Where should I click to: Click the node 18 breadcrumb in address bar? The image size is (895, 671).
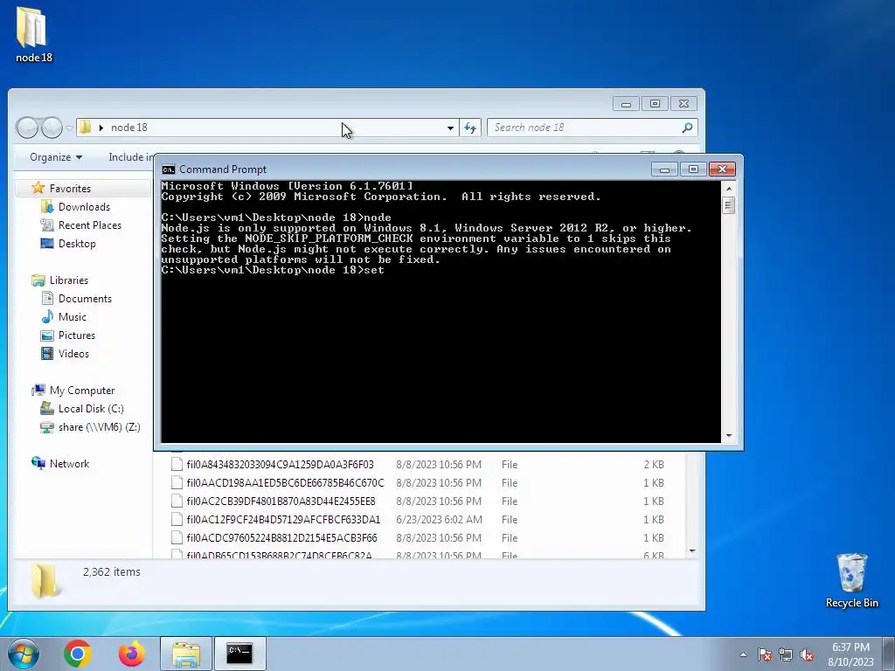tap(129, 128)
